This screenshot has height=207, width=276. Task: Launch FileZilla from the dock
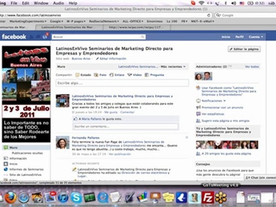[x=208, y=198]
